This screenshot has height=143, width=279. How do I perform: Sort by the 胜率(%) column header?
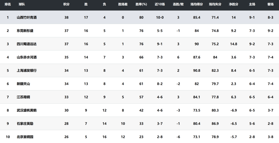pos(141,5)
